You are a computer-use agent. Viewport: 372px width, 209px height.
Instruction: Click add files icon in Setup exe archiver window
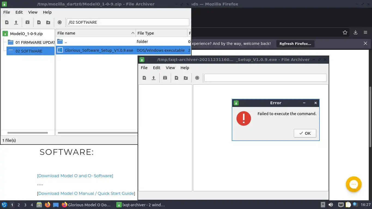176,78
